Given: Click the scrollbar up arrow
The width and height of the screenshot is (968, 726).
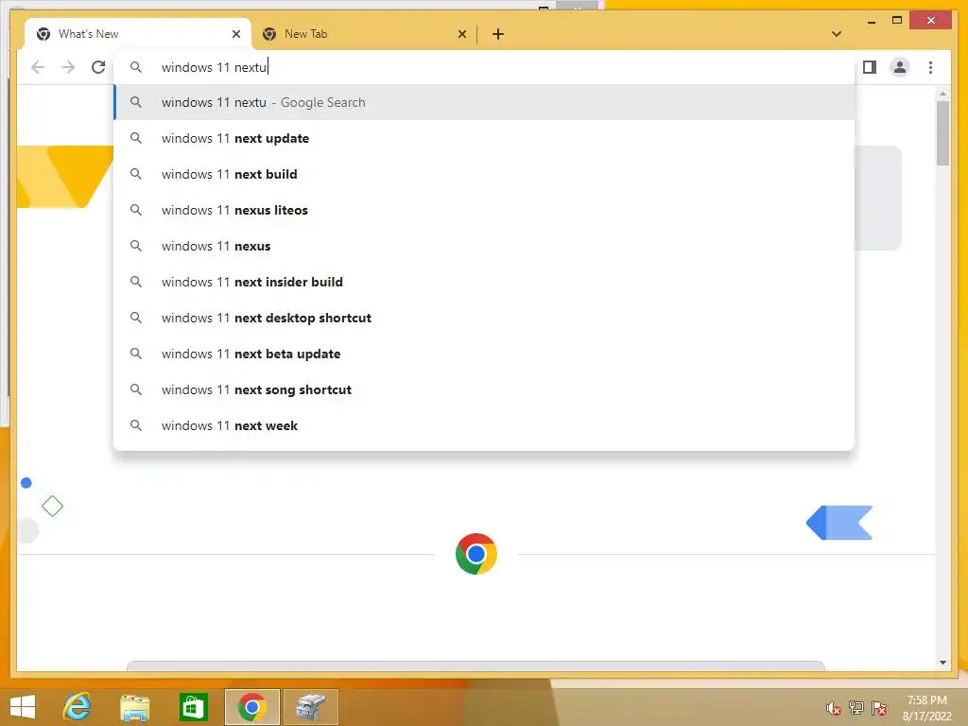Looking at the screenshot, I should (x=942, y=94).
